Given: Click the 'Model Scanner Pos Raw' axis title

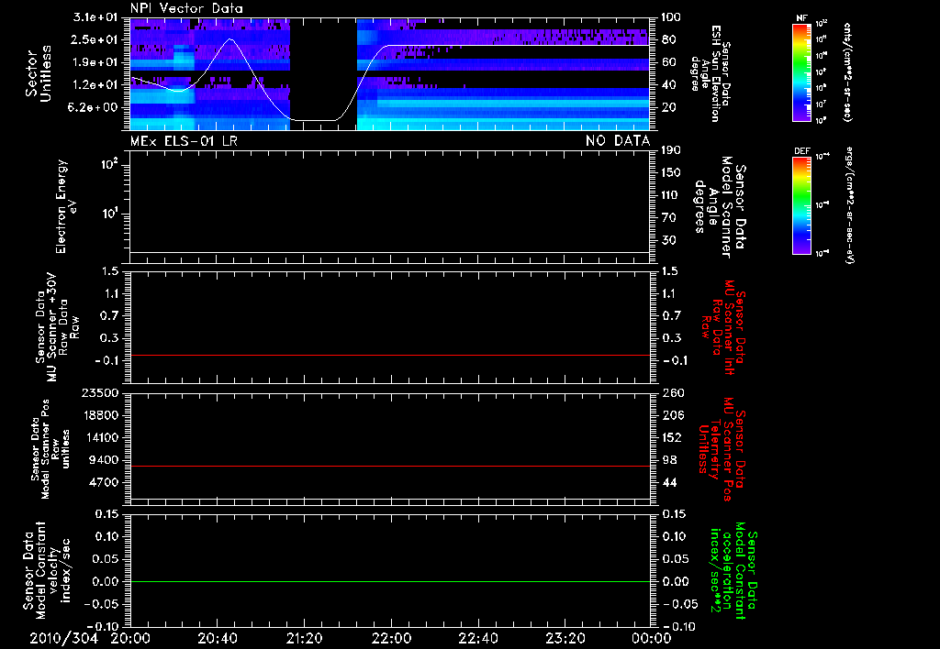Looking at the screenshot, I should (50, 449).
